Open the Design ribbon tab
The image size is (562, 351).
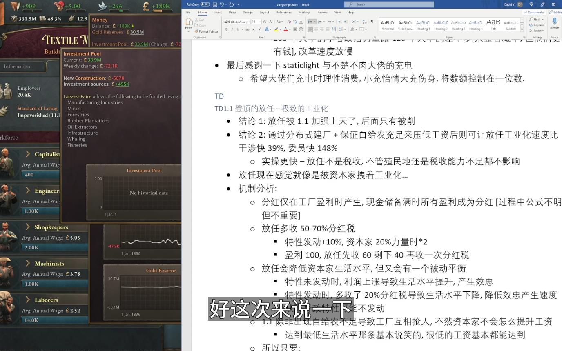[248, 12]
